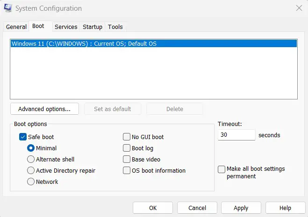The image size is (308, 217).
Task: Select Active Directory repair option
Action: (x=31, y=171)
